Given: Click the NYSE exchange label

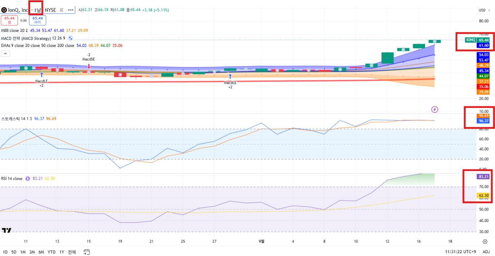Looking at the screenshot, I should point(50,10).
